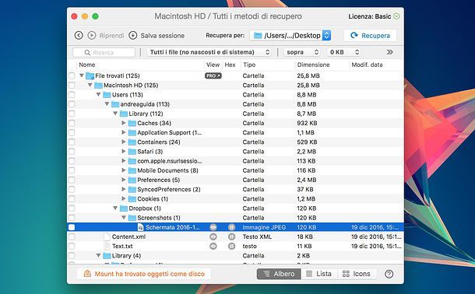Switch to Icons view tab
This screenshot has height=294, width=475.
[x=357, y=274]
